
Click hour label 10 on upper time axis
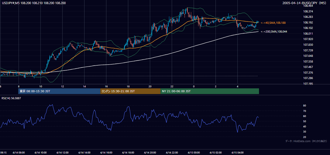pyautogui.click(x=41, y=86)
